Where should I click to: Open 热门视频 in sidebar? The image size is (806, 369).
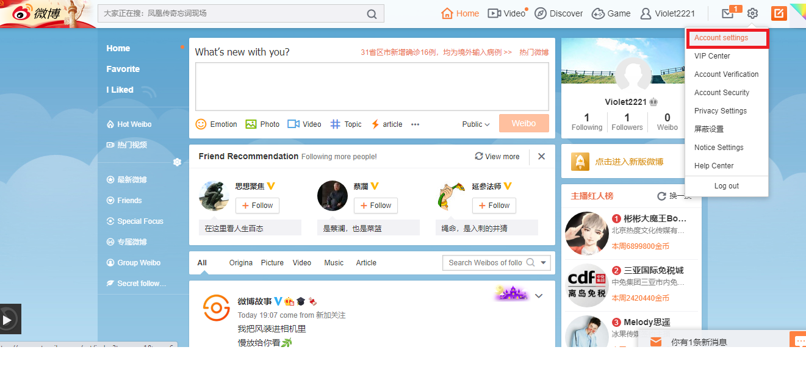click(127, 145)
